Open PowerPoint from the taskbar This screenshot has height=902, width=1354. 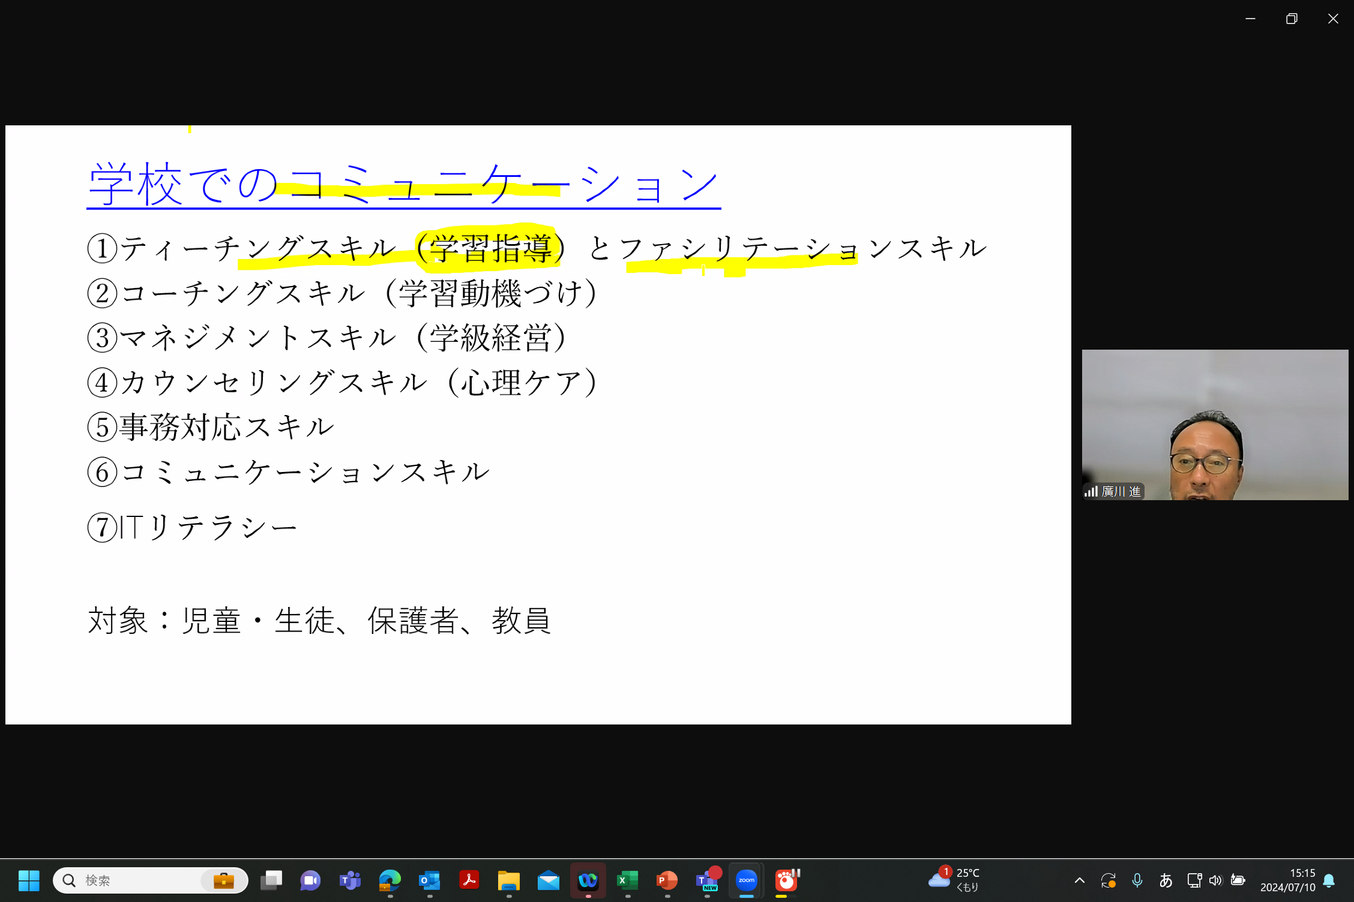tap(667, 880)
